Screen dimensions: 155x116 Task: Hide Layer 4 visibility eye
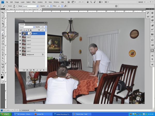pyautogui.click(x=20, y=40)
